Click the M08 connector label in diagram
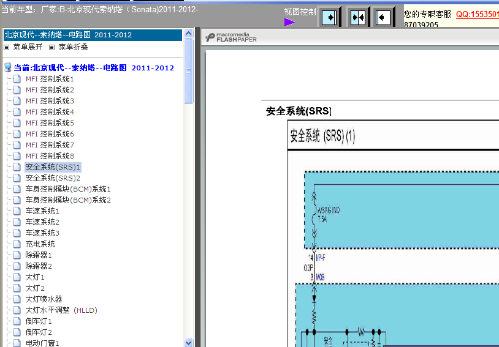The image size is (499, 347). pos(320,277)
